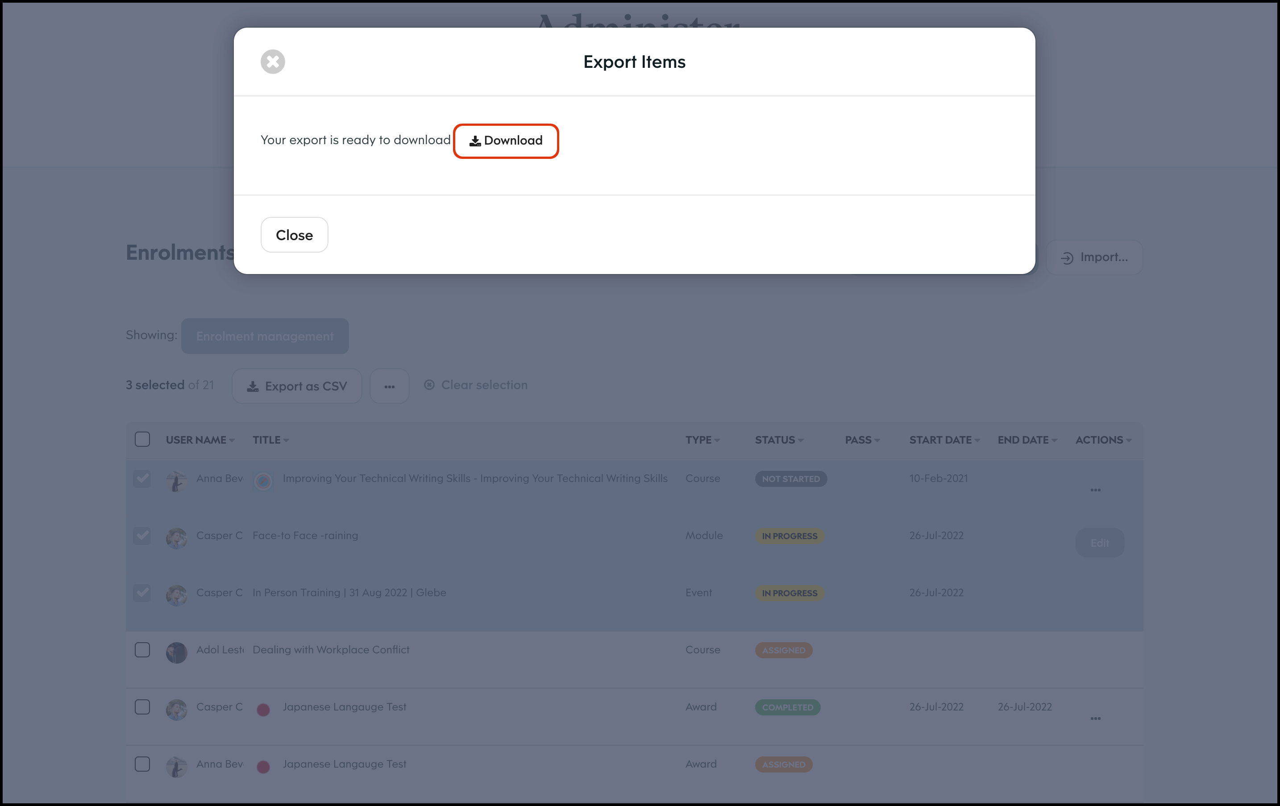Expand the STATUS column dropdown arrow
Image resolution: width=1280 pixels, height=806 pixels.
(801, 441)
